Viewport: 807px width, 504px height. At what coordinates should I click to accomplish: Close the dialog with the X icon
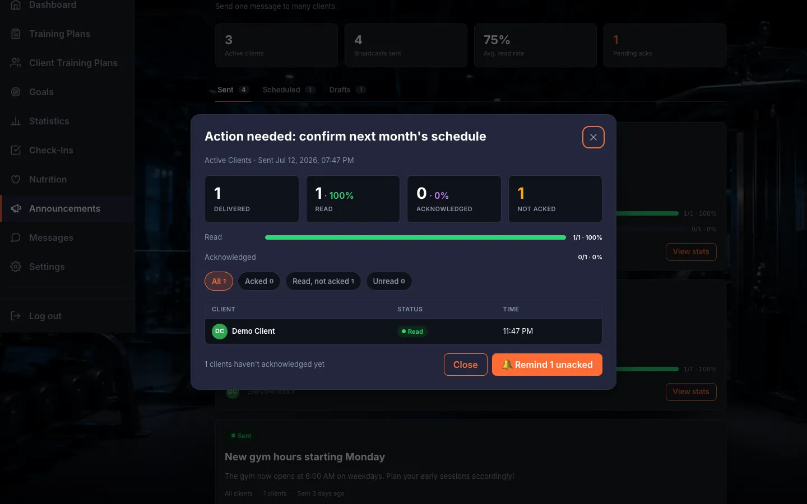coord(593,137)
